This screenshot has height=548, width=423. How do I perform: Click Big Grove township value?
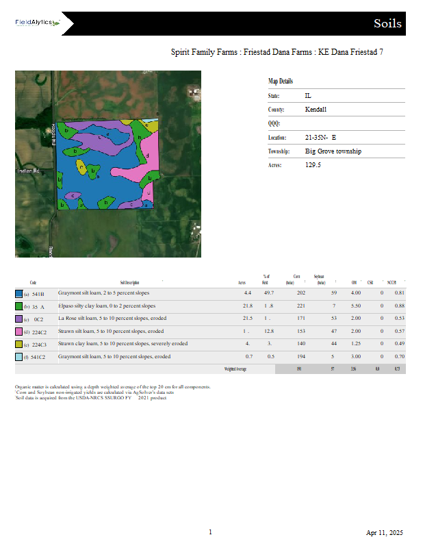(x=333, y=151)
